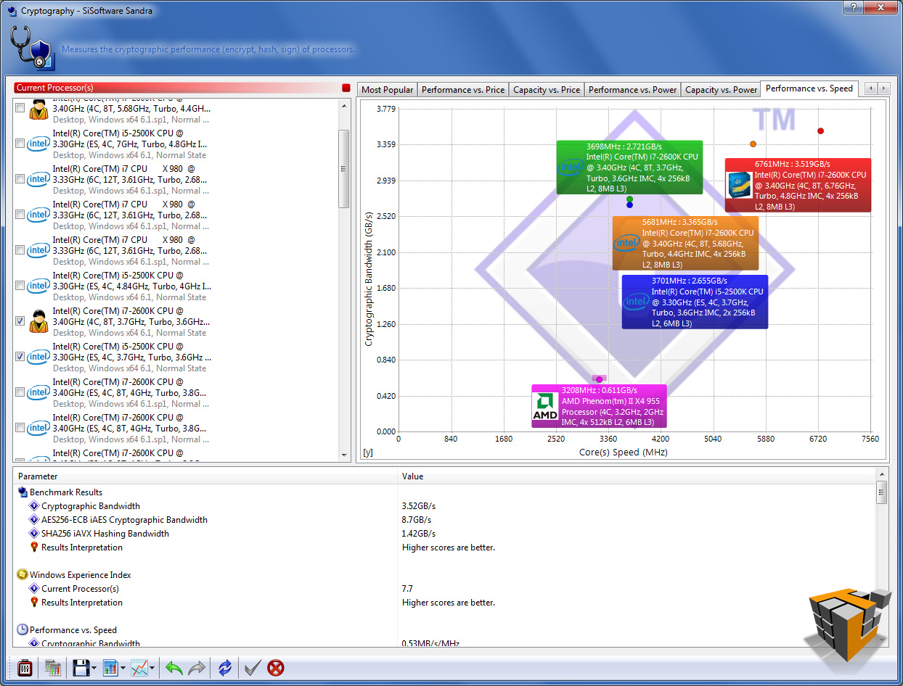Click the grey checkmark OK icon
The width and height of the screenshot is (903, 686).
pyautogui.click(x=253, y=667)
